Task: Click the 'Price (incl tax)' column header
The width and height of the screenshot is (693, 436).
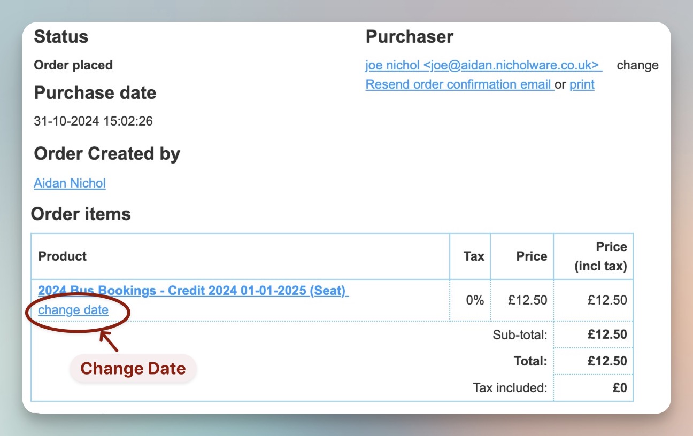Action: (x=600, y=256)
